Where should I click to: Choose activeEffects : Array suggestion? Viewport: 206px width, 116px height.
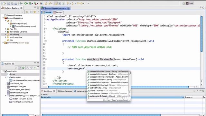coord(108,88)
